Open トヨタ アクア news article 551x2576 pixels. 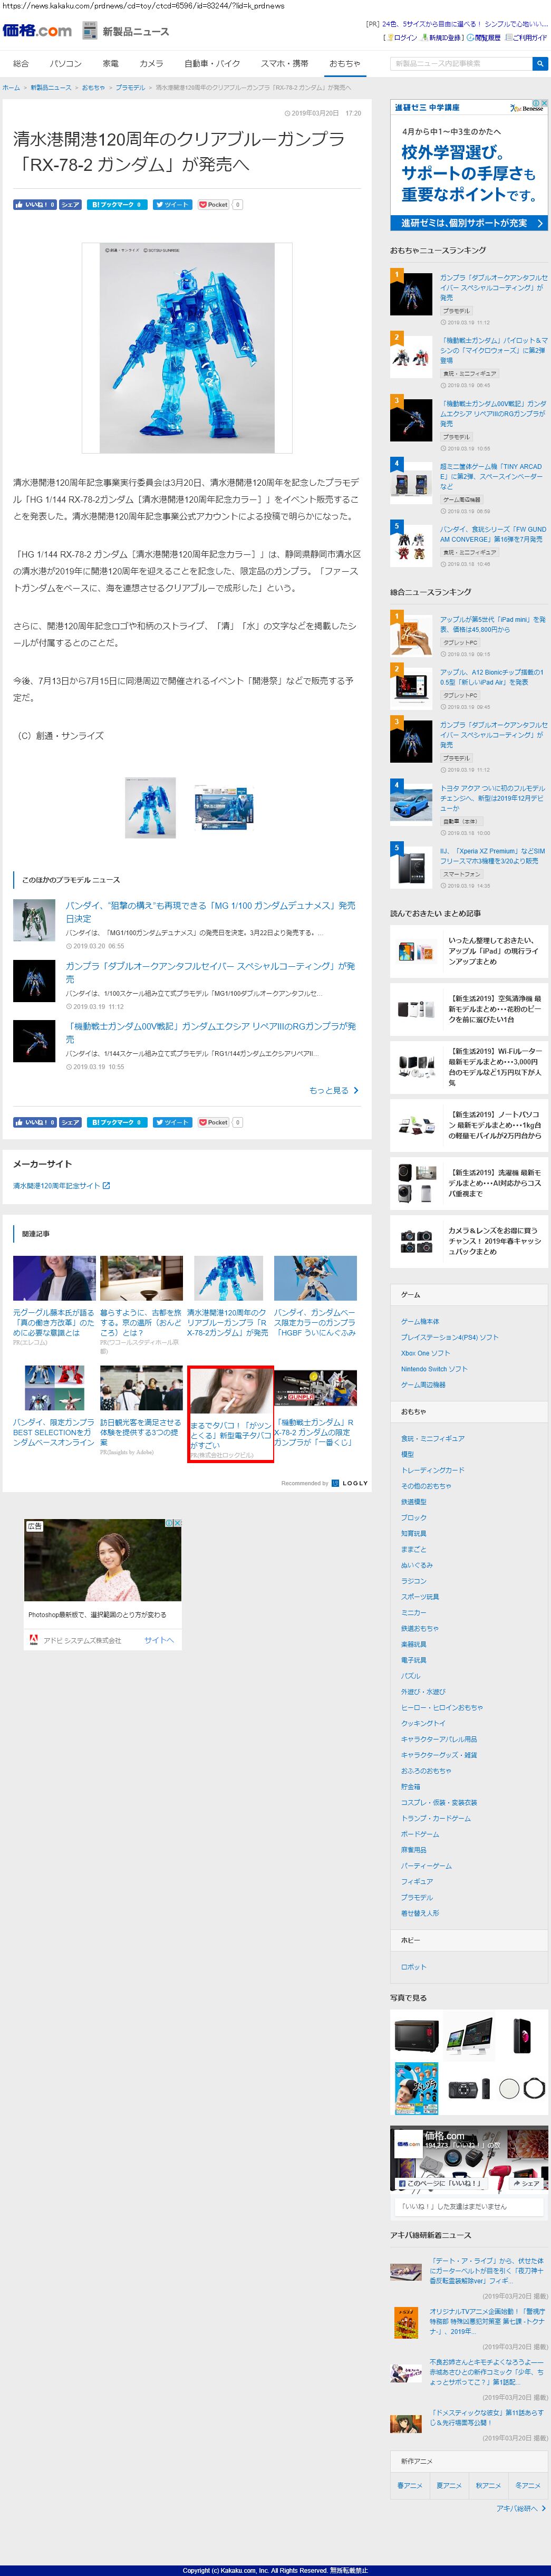click(493, 798)
